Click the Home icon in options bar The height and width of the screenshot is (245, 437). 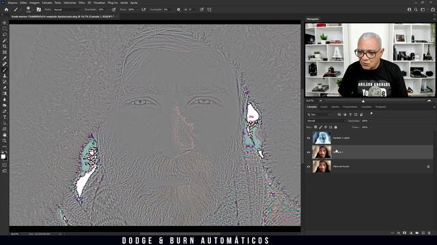click(x=6, y=10)
